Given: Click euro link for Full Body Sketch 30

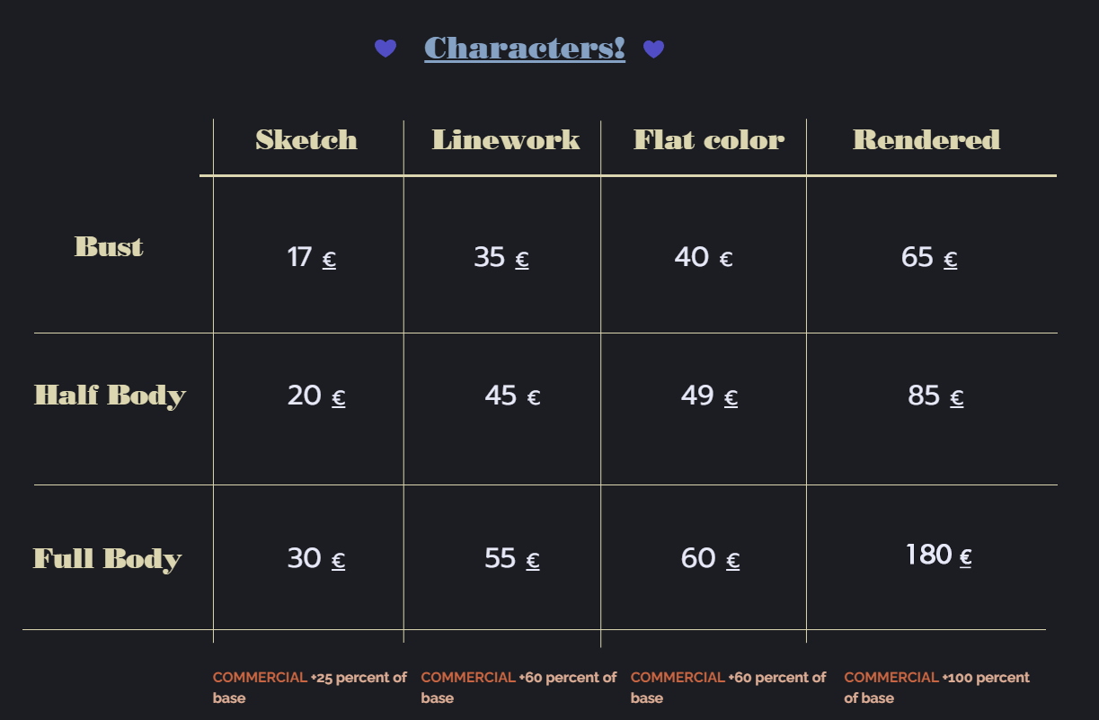Looking at the screenshot, I should point(339,561).
